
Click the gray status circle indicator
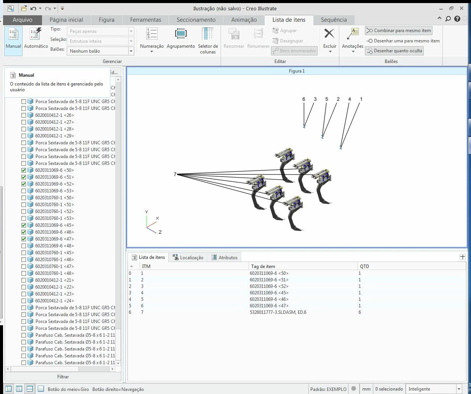click(x=353, y=389)
